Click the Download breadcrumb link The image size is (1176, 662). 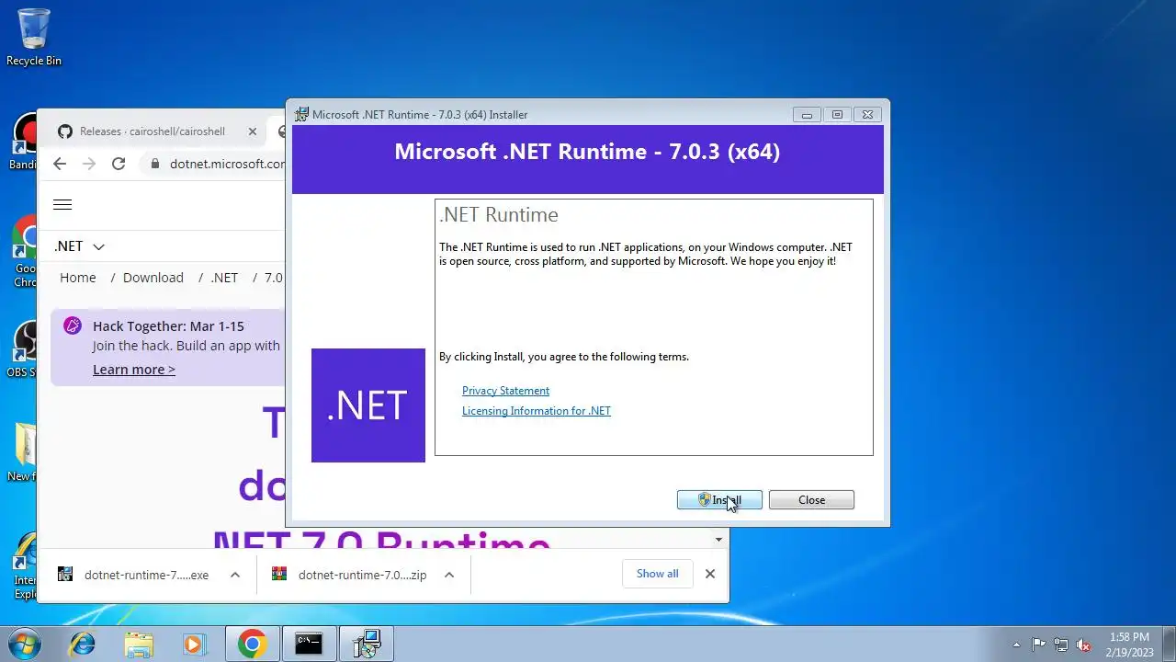click(153, 278)
